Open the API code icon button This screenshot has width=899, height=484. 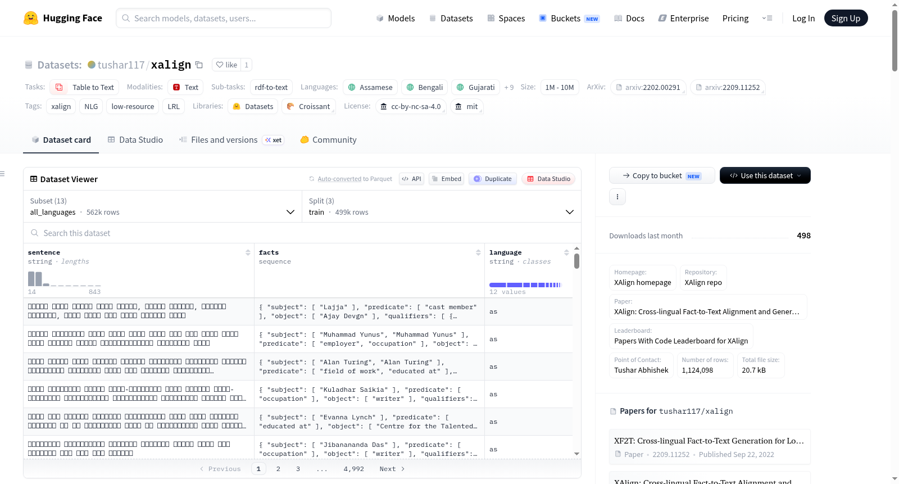tap(411, 179)
